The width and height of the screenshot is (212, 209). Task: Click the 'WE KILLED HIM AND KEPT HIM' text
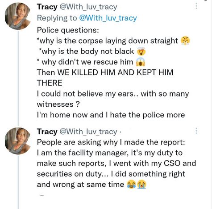point(115,72)
